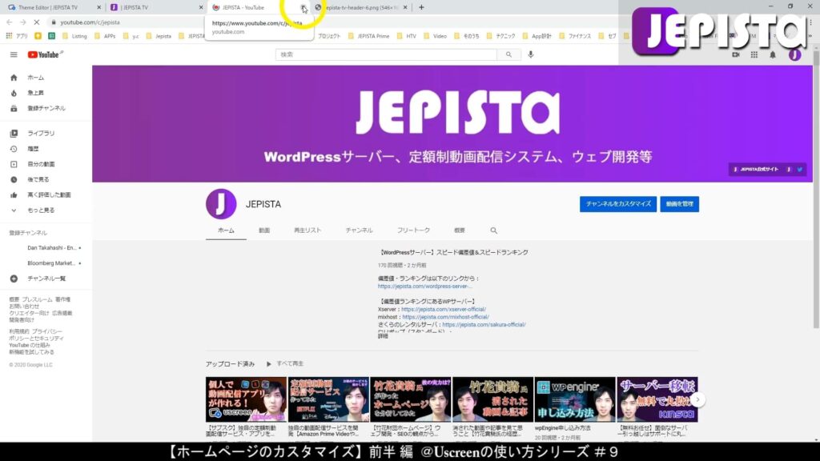Open the xserver-official link

(x=444, y=310)
